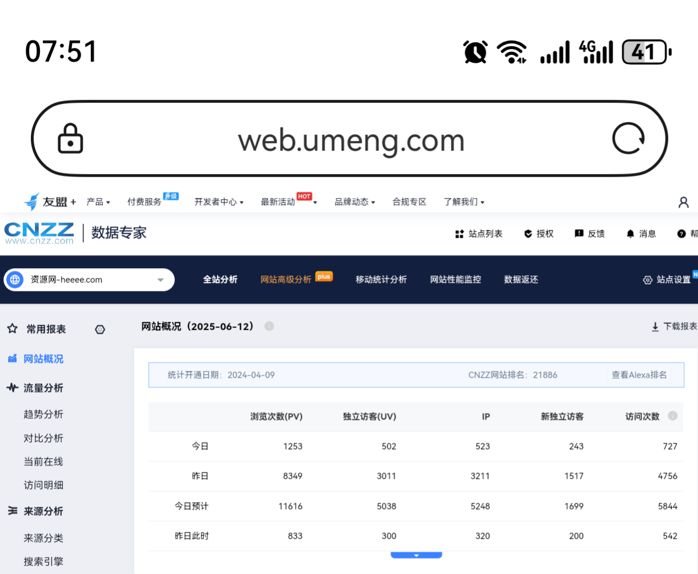Image resolution: width=698 pixels, height=574 pixels.
Task: Select 趋势分析 in sidebar
Action: 43,414
